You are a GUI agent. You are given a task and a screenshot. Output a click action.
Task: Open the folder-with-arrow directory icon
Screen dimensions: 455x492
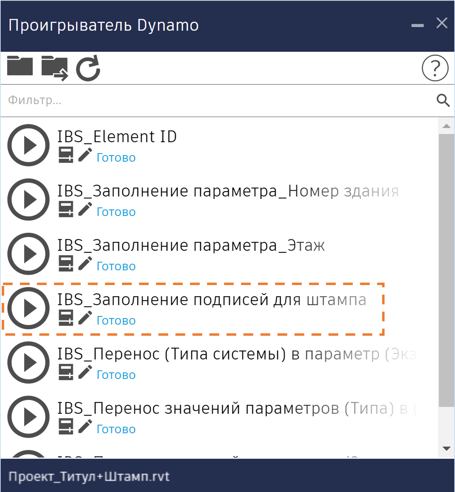(x=54, y=68)
